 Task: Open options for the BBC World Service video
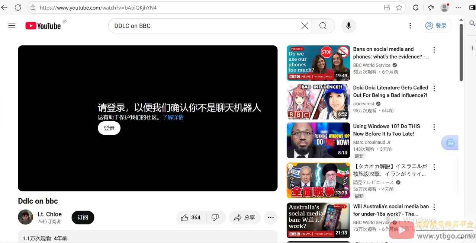(434, 49)
